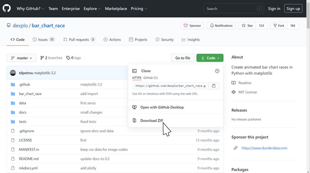Screen dimensions: 310x173
Task: Switch to the Security tab
Action: click(x=164, y=39)
